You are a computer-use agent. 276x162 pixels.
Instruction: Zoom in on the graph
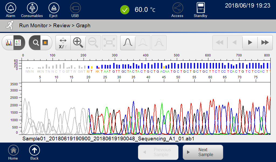78,43
